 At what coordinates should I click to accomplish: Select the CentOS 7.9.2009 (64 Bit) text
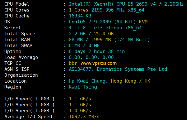102,22
